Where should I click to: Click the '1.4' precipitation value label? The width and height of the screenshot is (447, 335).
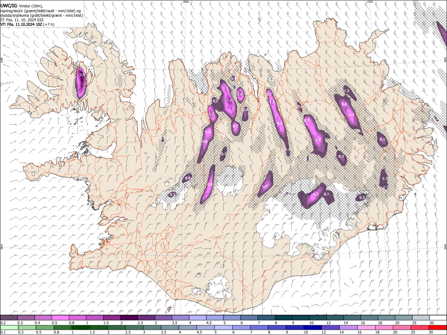coord(240,94)
